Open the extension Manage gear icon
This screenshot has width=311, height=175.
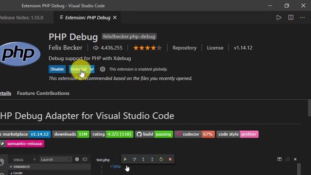click(x=103, y=69)
